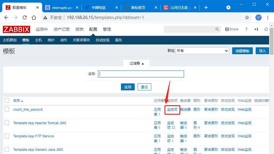
Task: Open the Share link in the header
Action: [x=232, y=29]
